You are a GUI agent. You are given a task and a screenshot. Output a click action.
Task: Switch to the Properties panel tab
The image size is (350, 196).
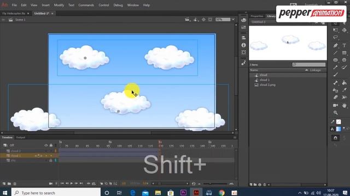[x=257, y=16]
